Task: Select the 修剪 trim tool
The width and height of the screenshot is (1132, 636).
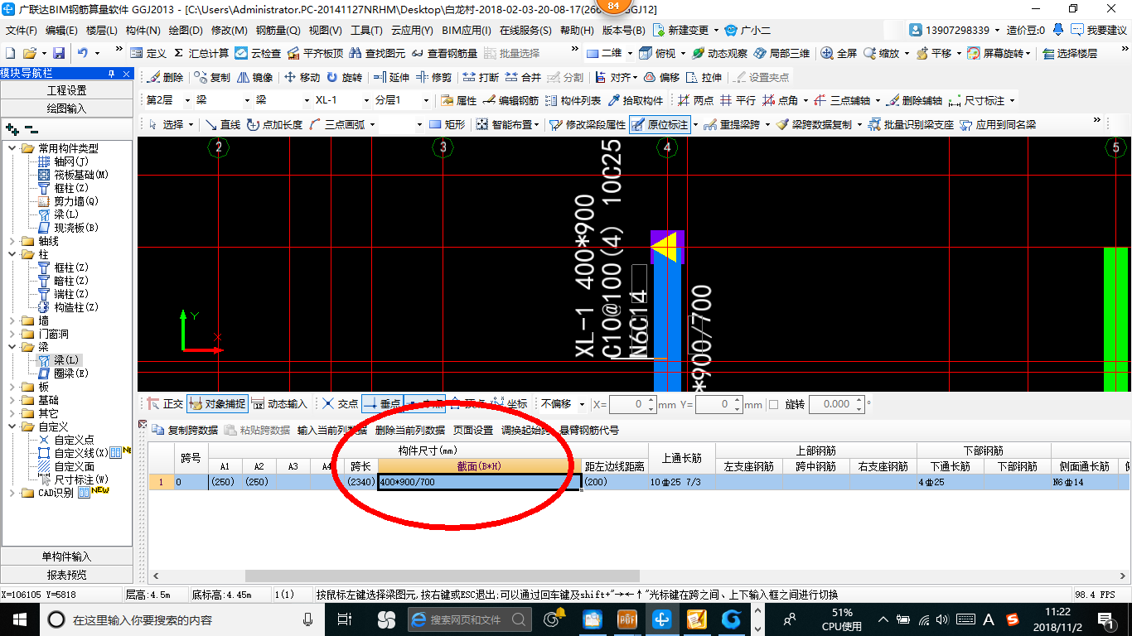Action: 434,77
